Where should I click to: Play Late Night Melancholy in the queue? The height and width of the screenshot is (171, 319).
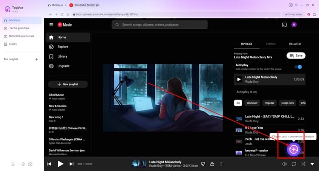[x=269, y=79]
